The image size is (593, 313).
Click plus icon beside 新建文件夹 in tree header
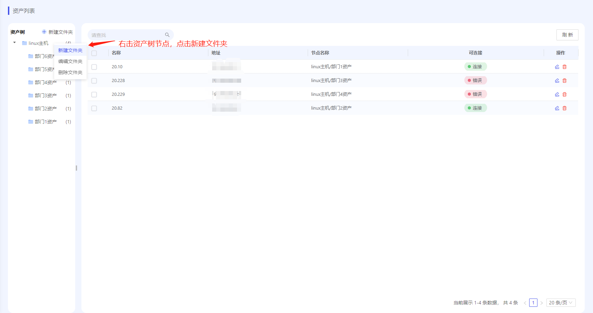pyautogui.click(x=44, y=32)
